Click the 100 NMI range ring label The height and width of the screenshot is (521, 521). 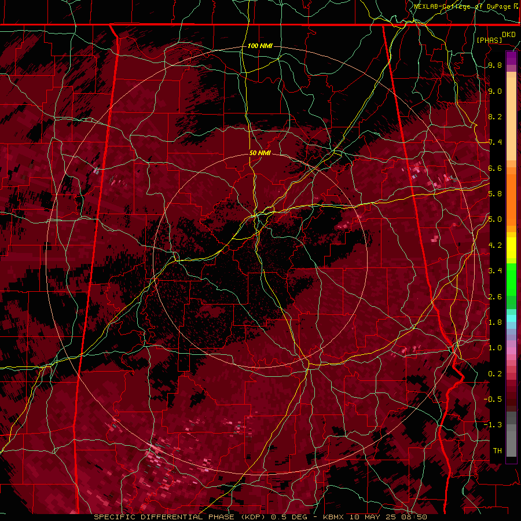coord(260,46)
